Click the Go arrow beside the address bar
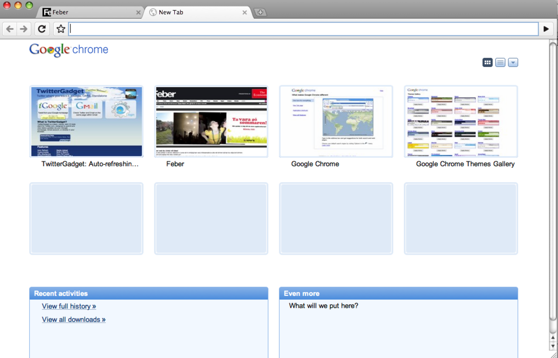 coord(546,29)
